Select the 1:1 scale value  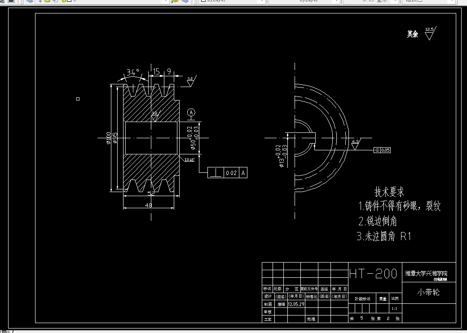click(x=394, y=309)
